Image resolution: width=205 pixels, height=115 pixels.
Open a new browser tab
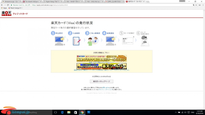tap(148, 2)
